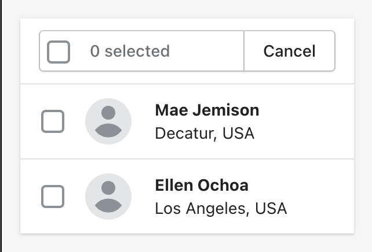Image resolution: width=372 pixels, height=252 pixels.
Task: Click the gray avatar circle beside Ellen Ochoa
Action: coord(108,197)
